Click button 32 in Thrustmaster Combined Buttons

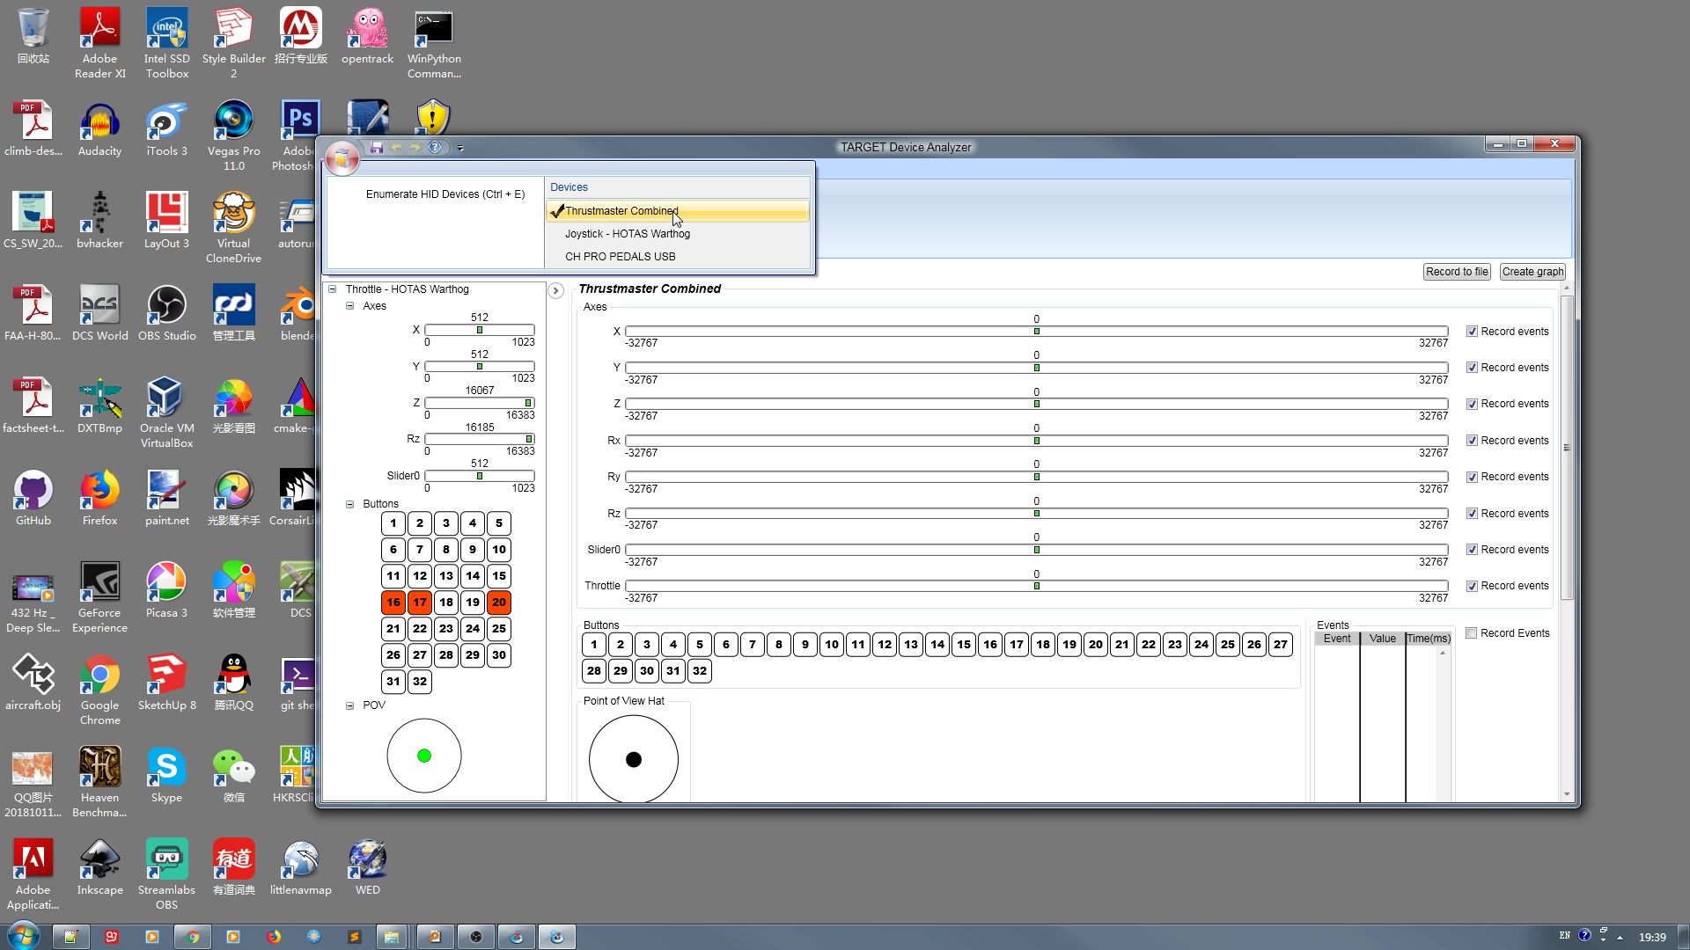coord(700,671)
